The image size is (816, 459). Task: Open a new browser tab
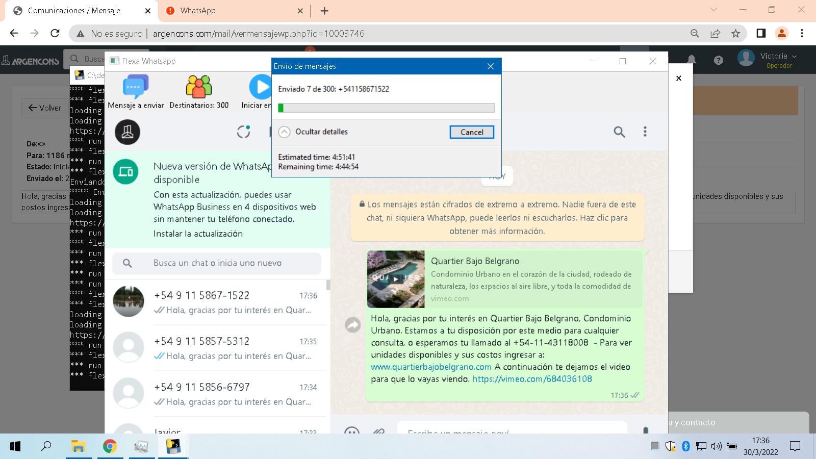(324, 11)
